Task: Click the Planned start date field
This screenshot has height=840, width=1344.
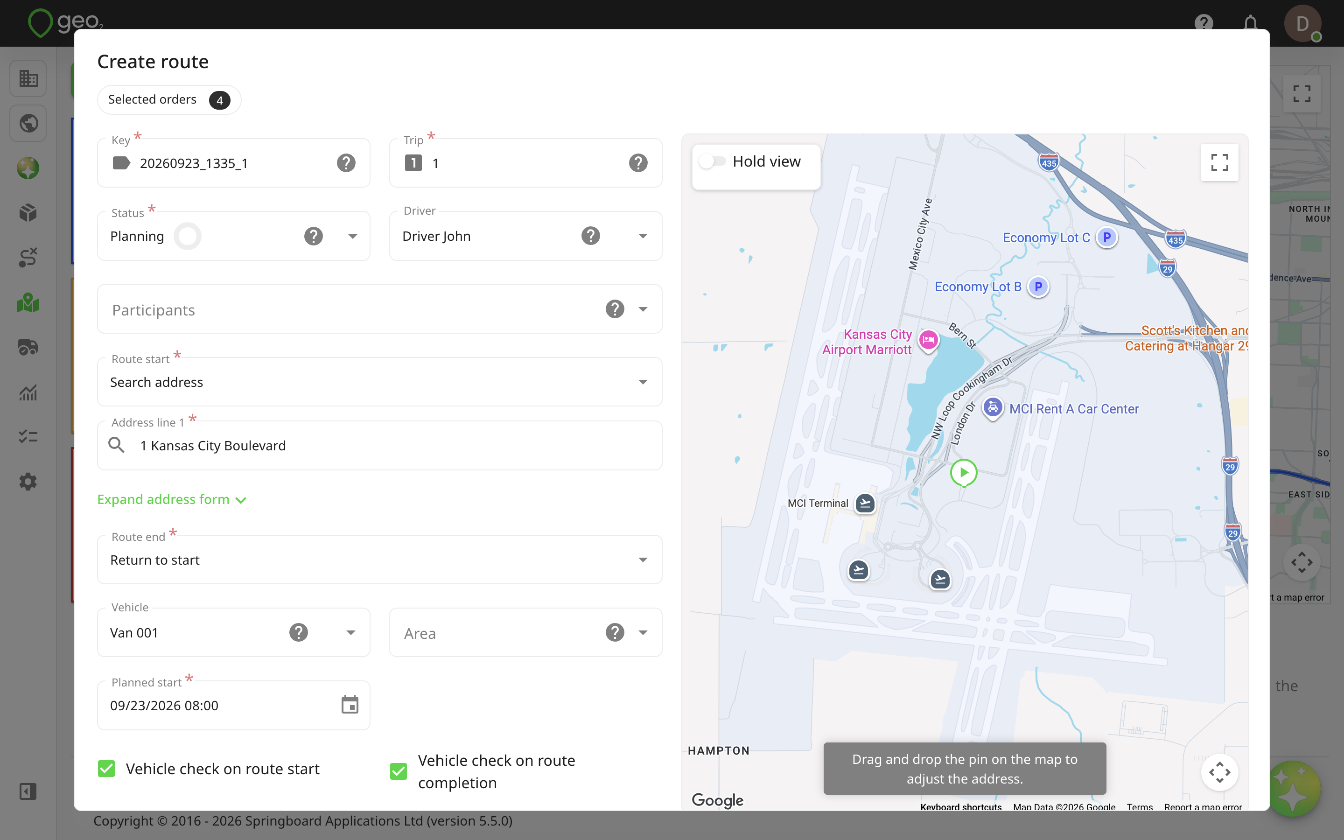Action: 233,705
